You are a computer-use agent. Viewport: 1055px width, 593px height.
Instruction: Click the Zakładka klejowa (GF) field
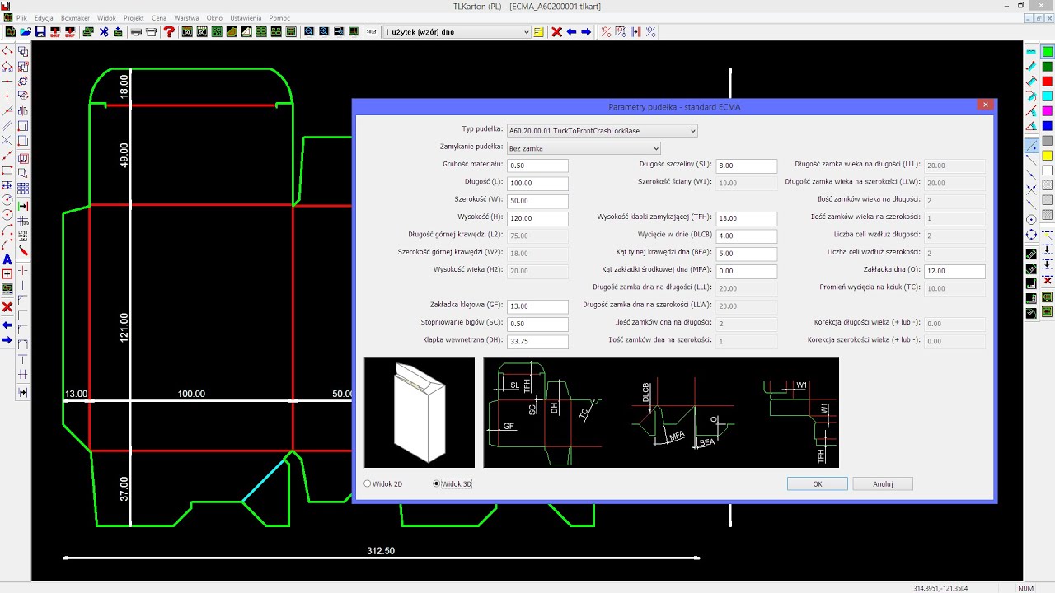(537, 306)
